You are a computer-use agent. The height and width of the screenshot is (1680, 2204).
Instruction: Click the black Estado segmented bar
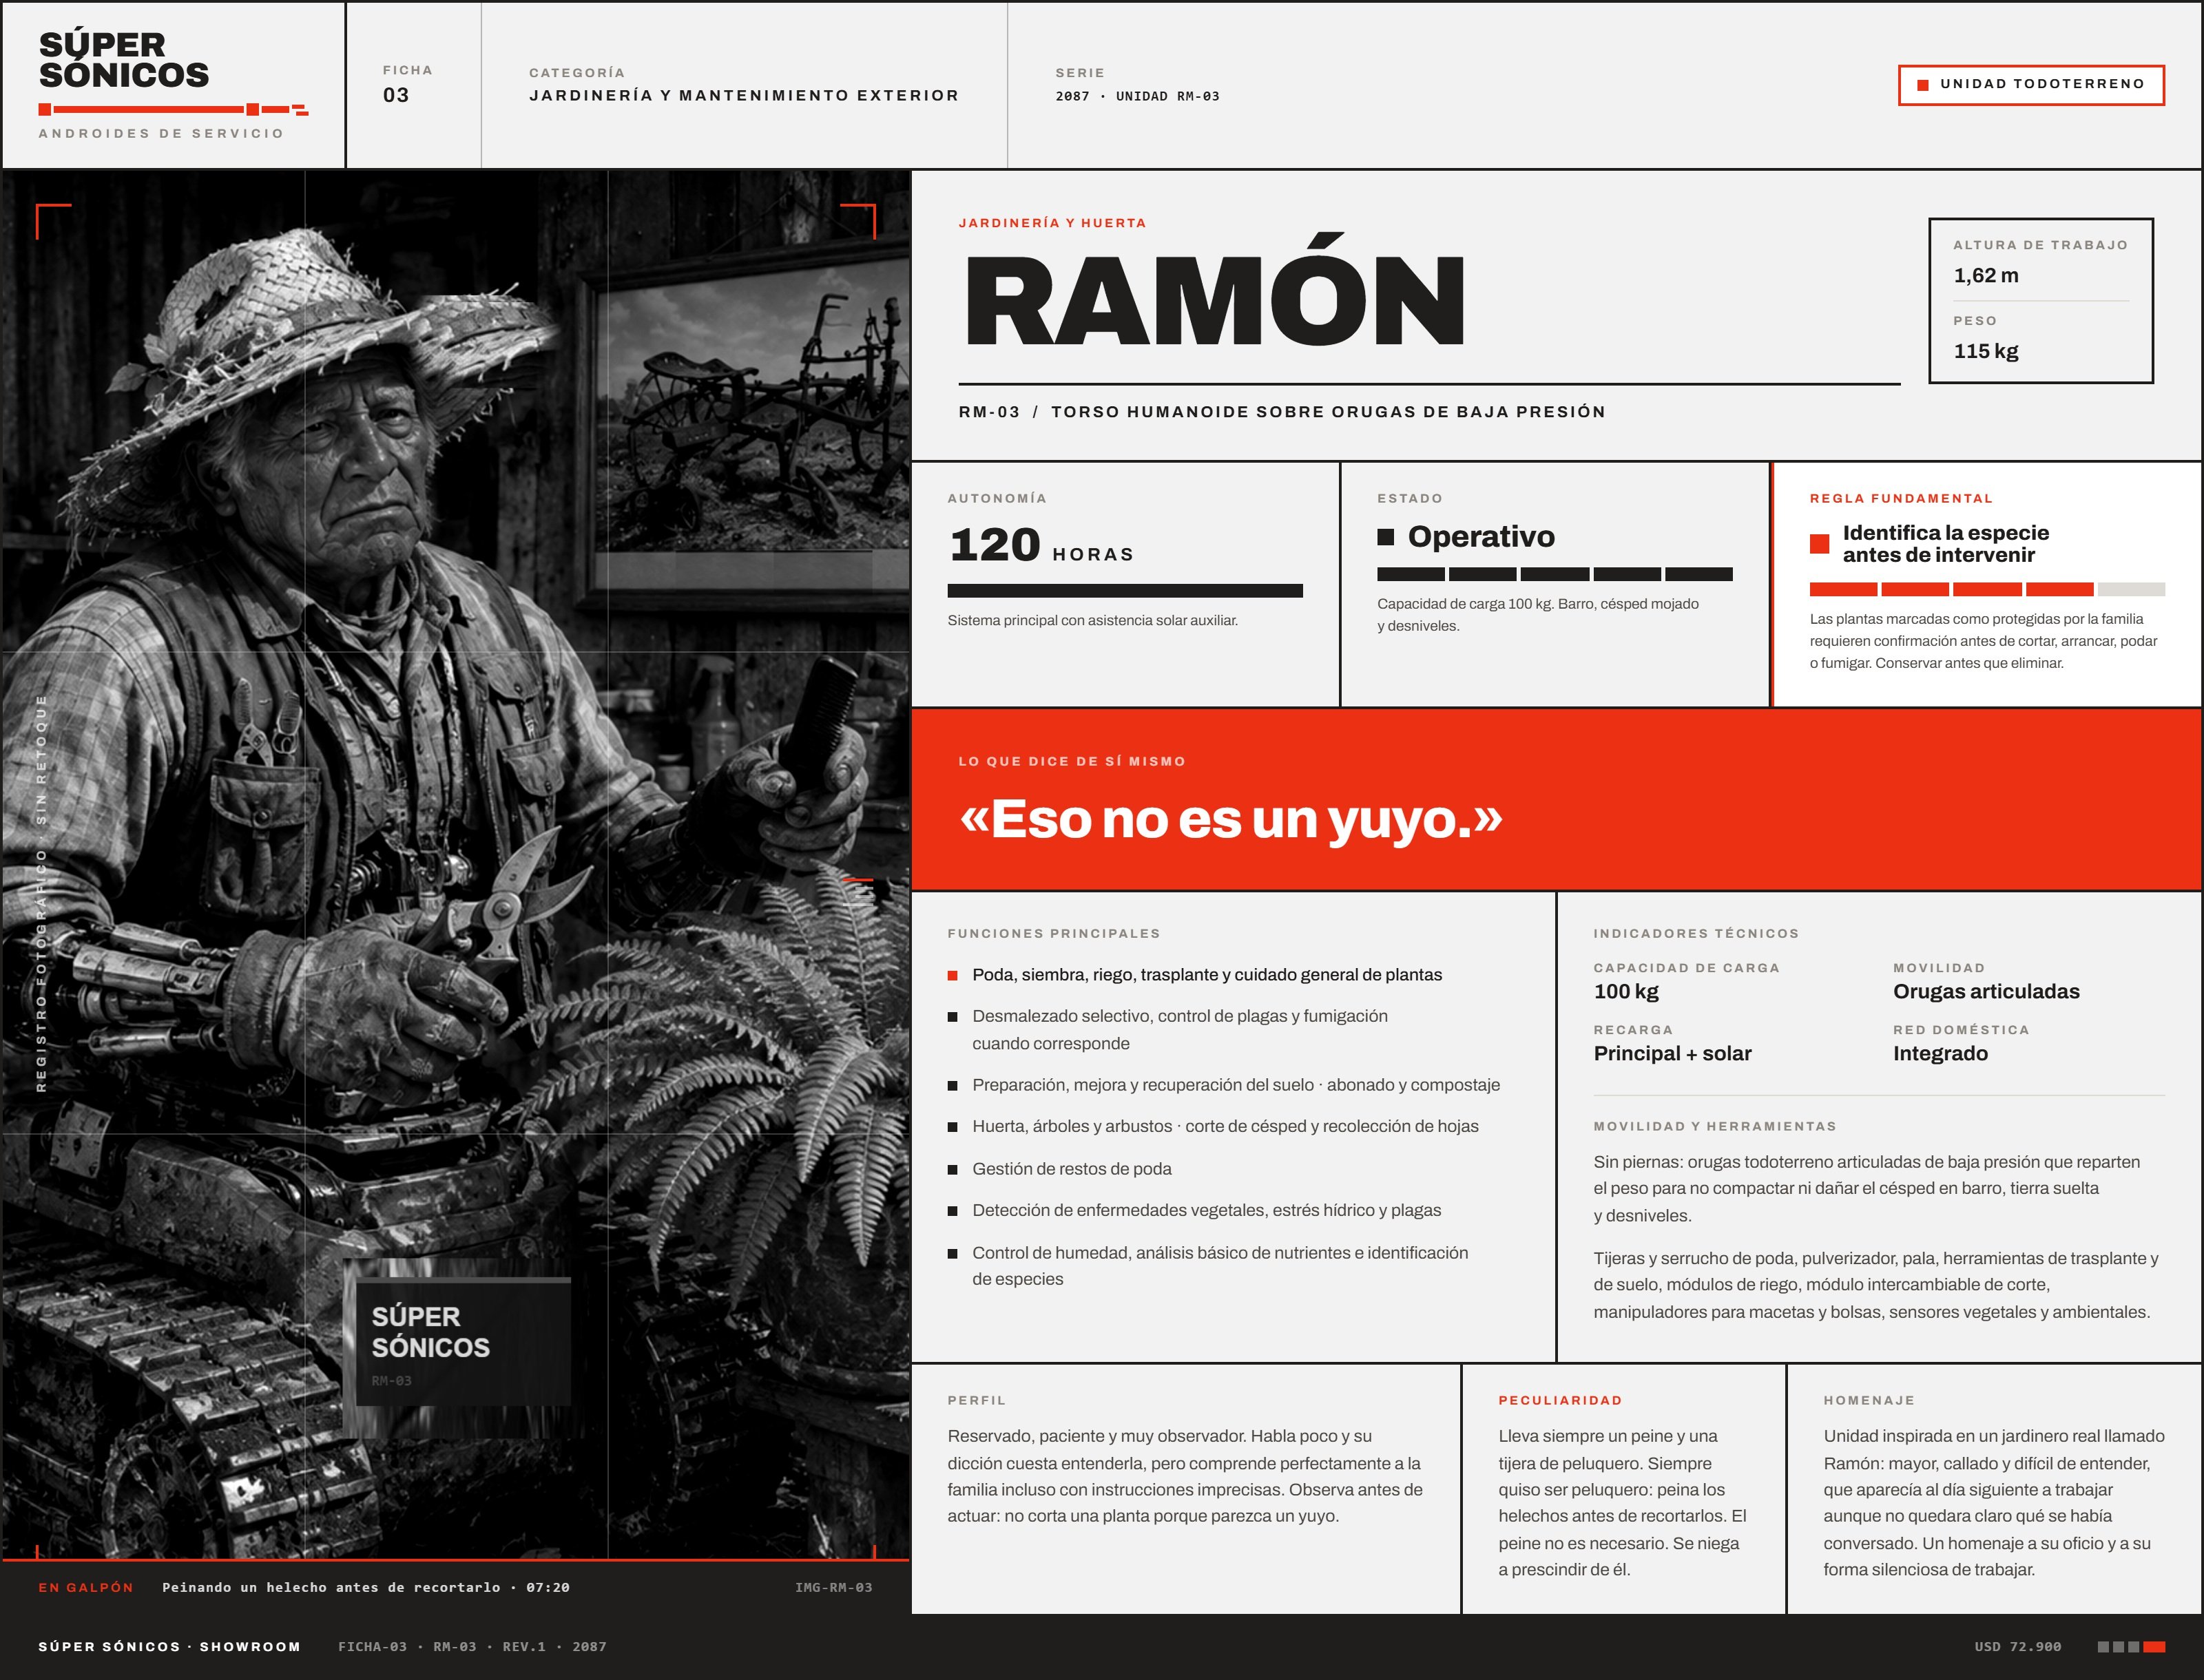pos(1555,574)
